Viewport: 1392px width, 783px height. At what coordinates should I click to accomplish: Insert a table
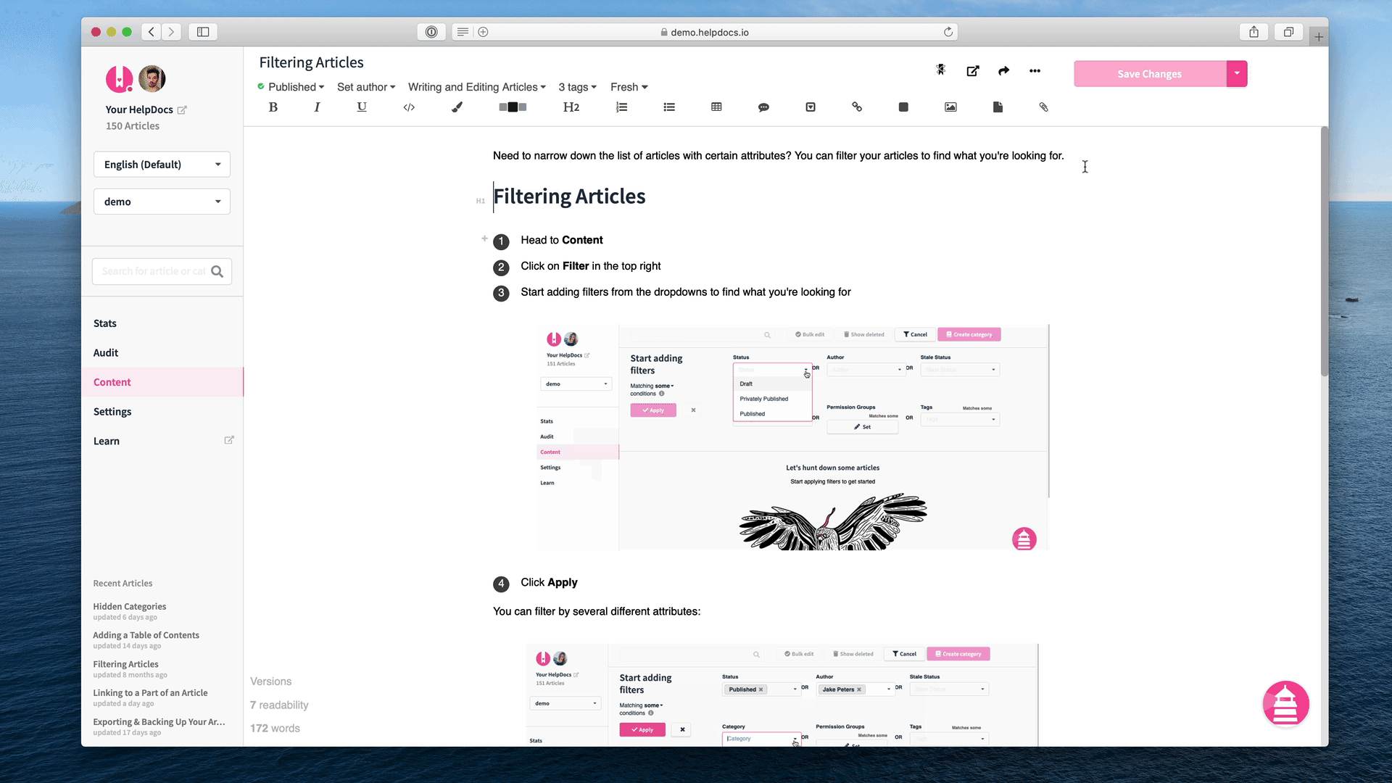716,107
